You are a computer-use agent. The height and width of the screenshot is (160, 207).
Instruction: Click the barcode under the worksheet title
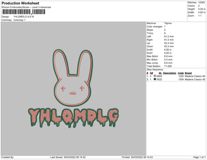tap(23, 12)
